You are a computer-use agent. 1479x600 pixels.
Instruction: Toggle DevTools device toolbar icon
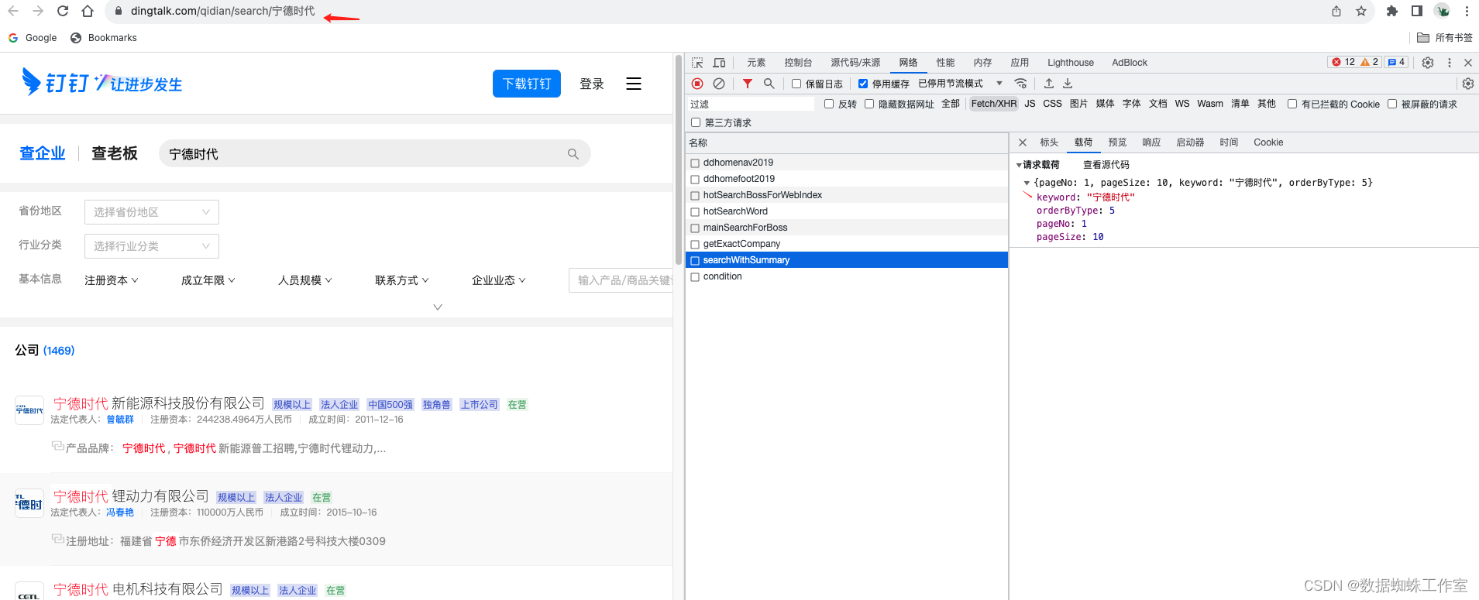click(x=719, y=63)
